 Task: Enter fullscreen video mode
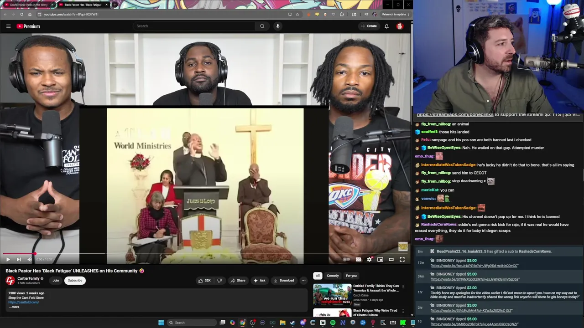click(x=402, y=259)
